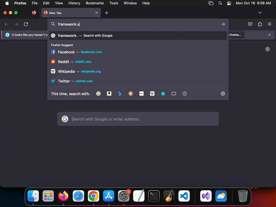The image size is (276, 207).
Task: Open the File menu
Action: [x=35, y=3]
